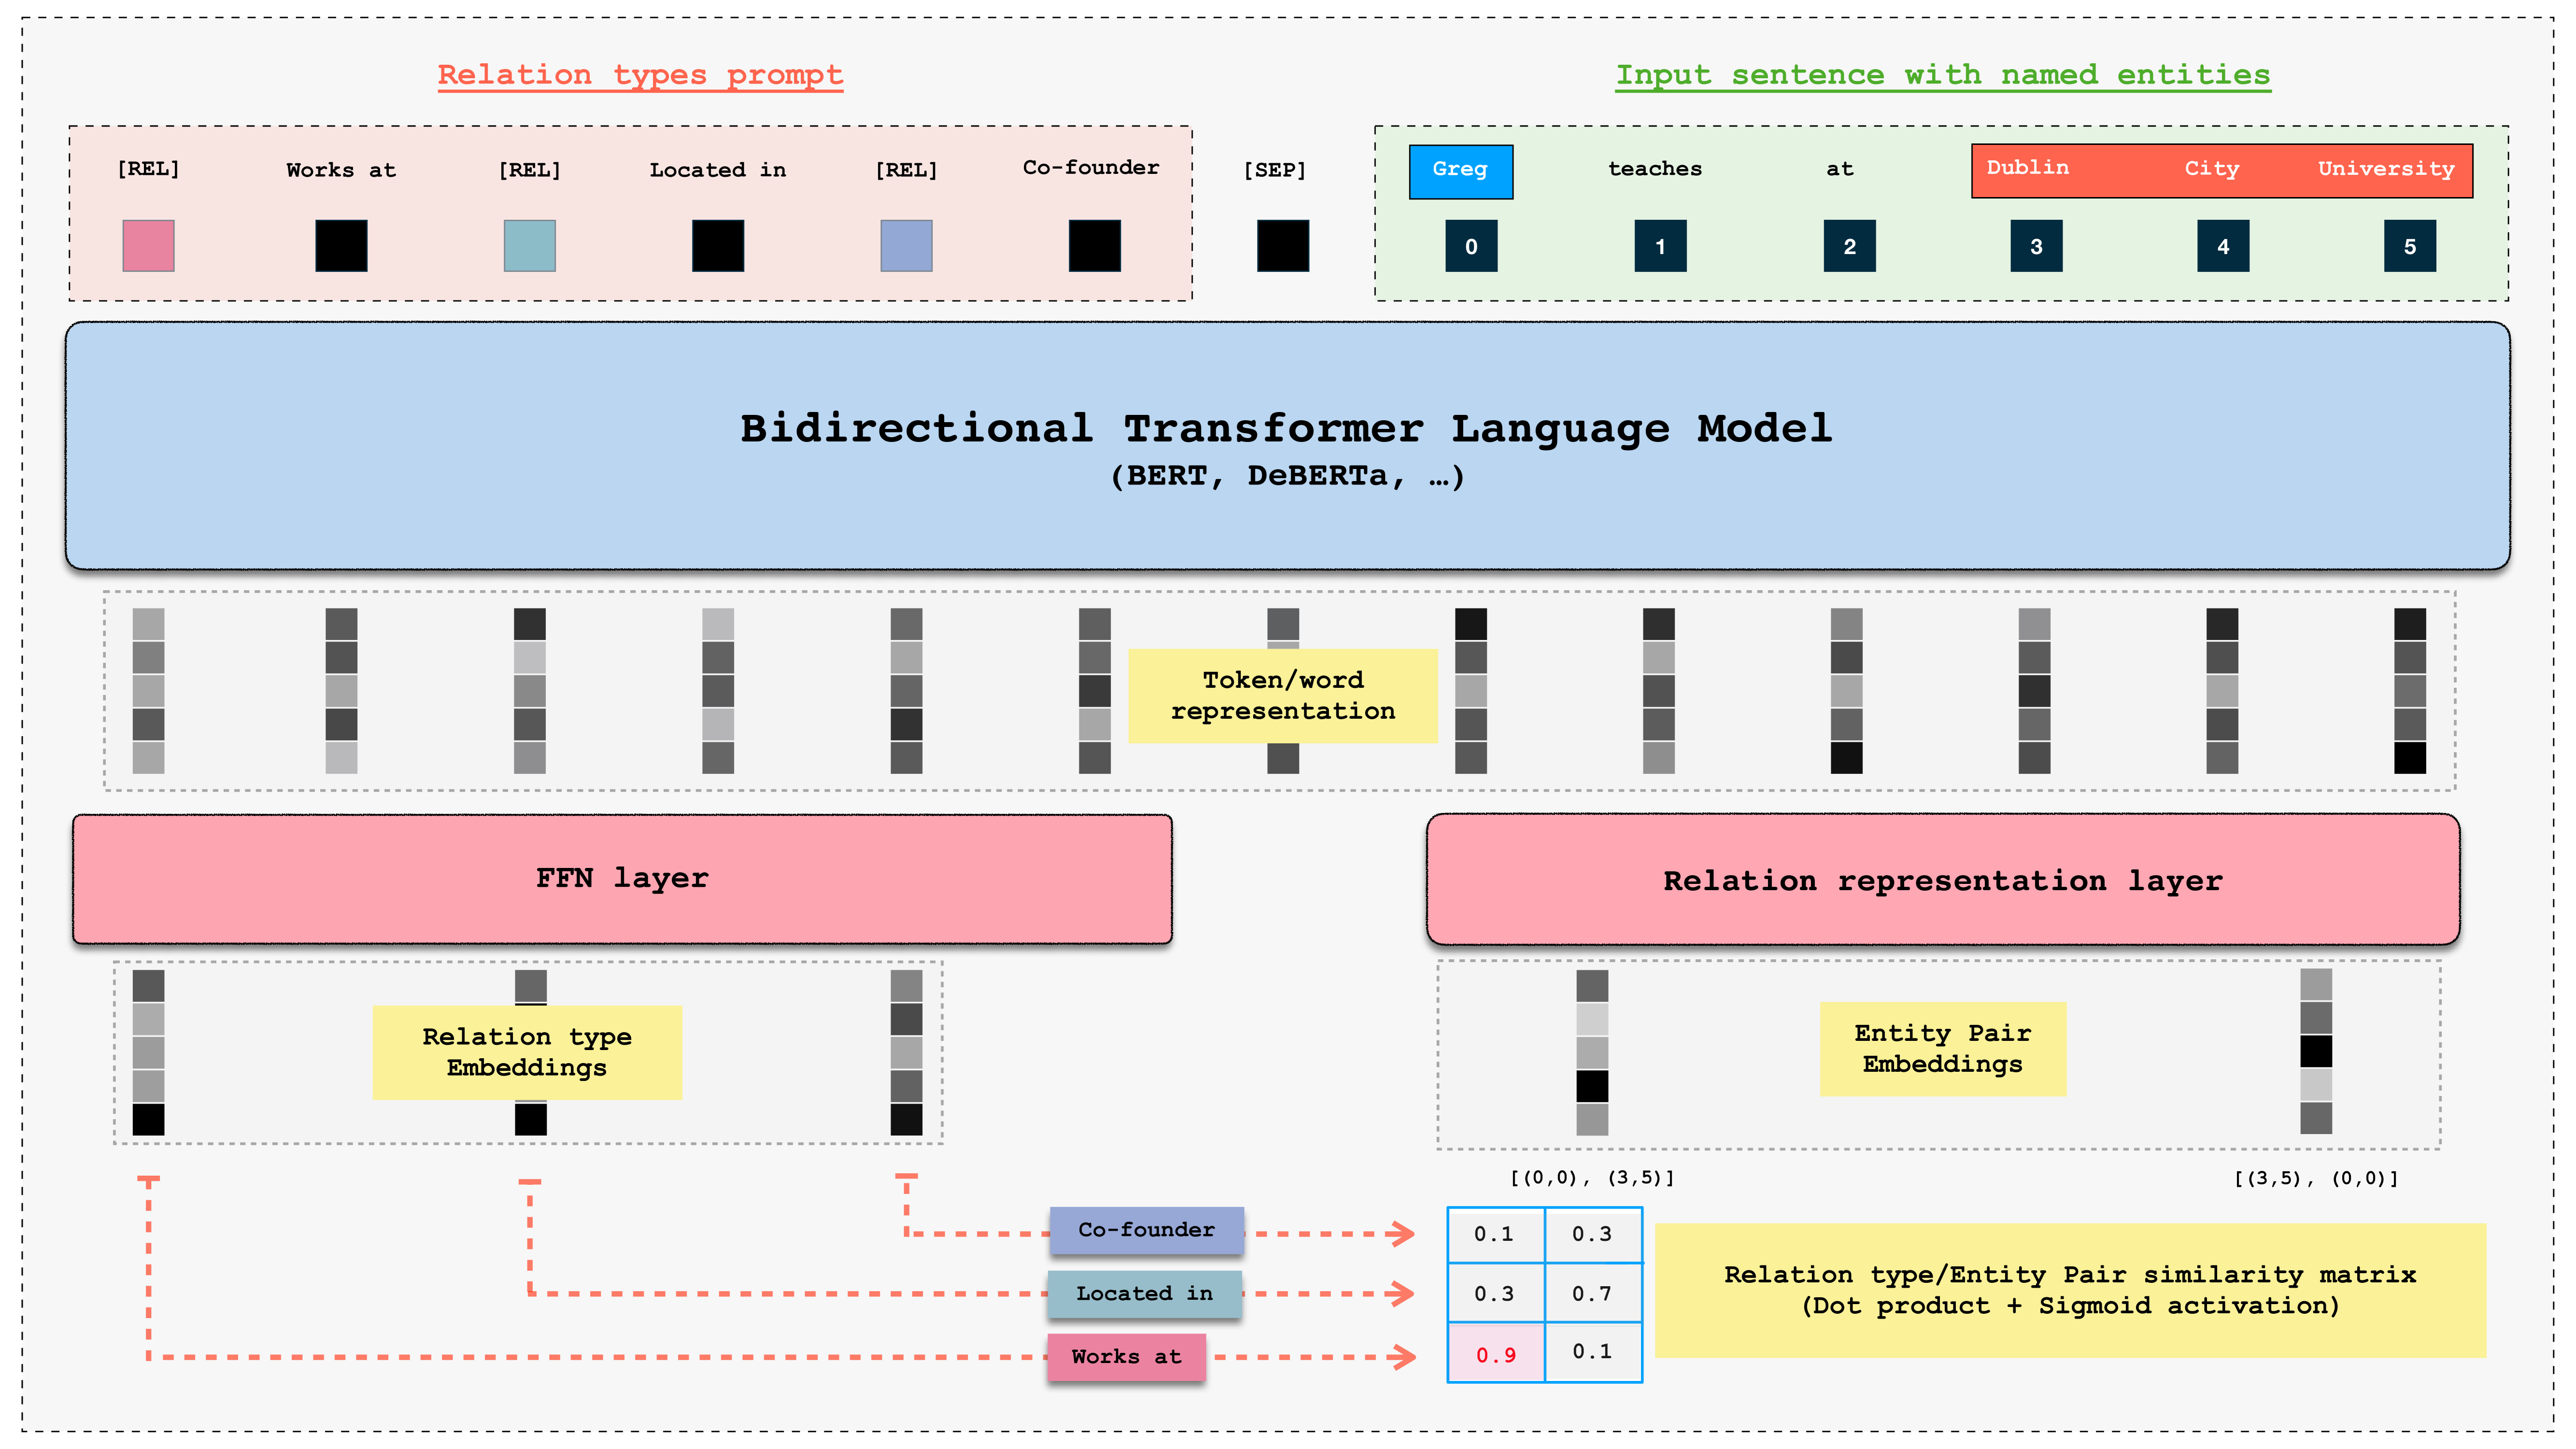
Task: Click the pink Works at tag
Action: [x=1126, y=1357]
